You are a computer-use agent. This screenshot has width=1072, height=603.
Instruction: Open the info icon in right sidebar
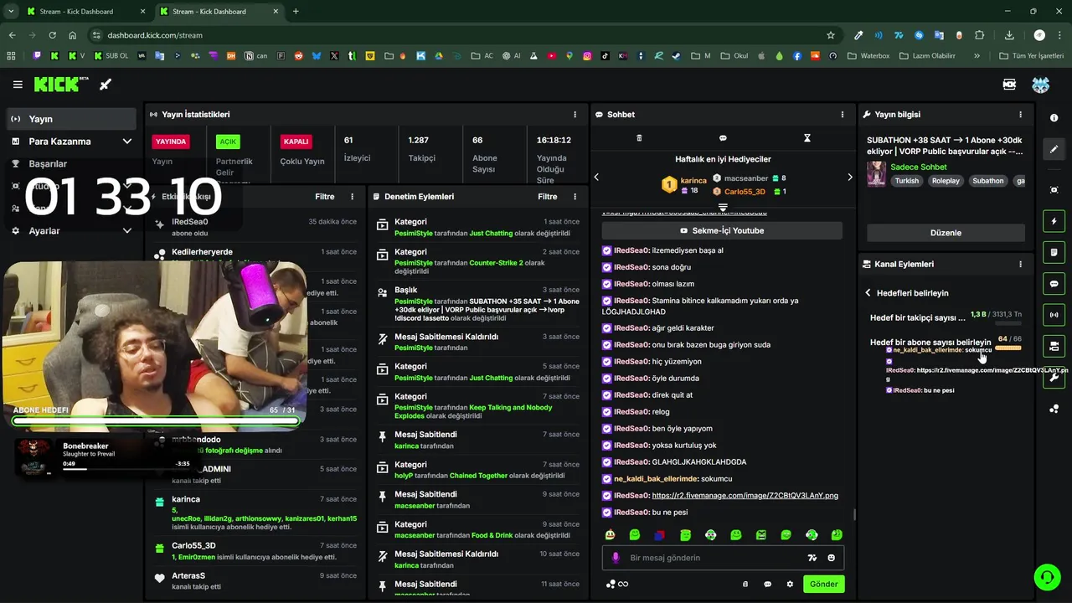pos(1054,118)
